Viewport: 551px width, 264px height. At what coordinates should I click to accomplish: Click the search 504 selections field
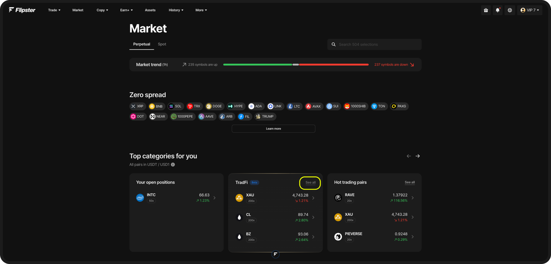374,45
